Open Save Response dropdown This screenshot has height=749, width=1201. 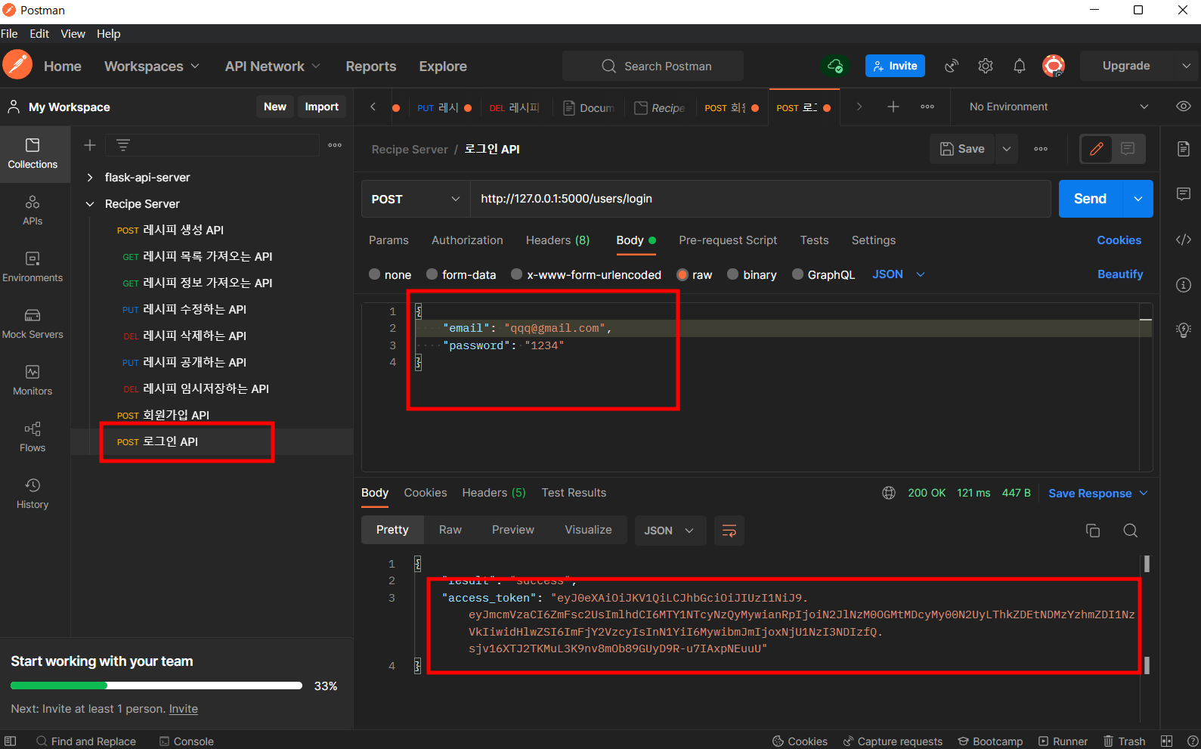(1098, 493)
